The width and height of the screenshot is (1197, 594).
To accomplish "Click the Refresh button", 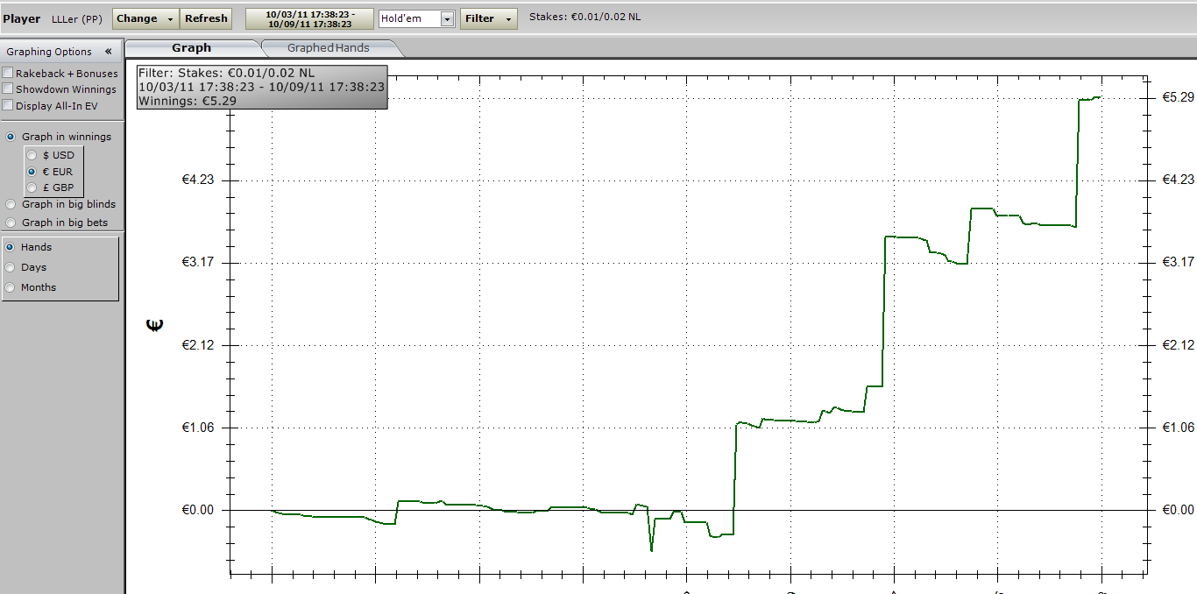I will point(206,18).
